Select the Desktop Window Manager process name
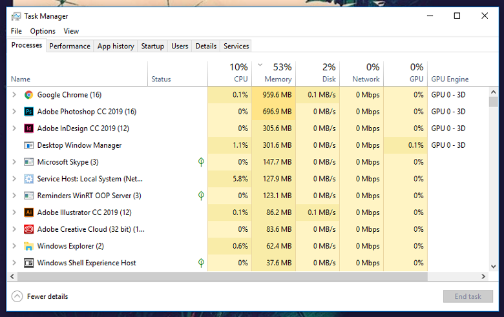Image resolution: width=504 pixels, height=317 pixels. click(79, 145)
